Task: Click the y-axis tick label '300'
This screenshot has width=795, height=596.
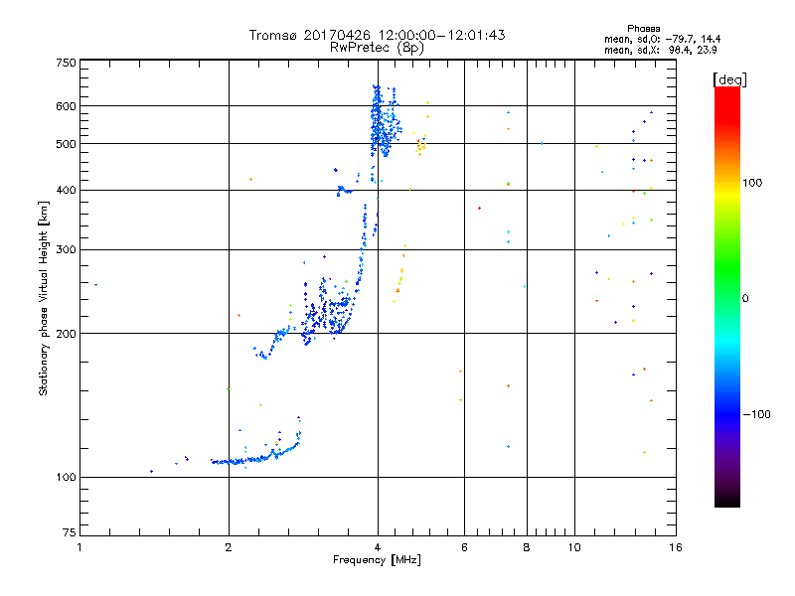Action: [66, 250]
